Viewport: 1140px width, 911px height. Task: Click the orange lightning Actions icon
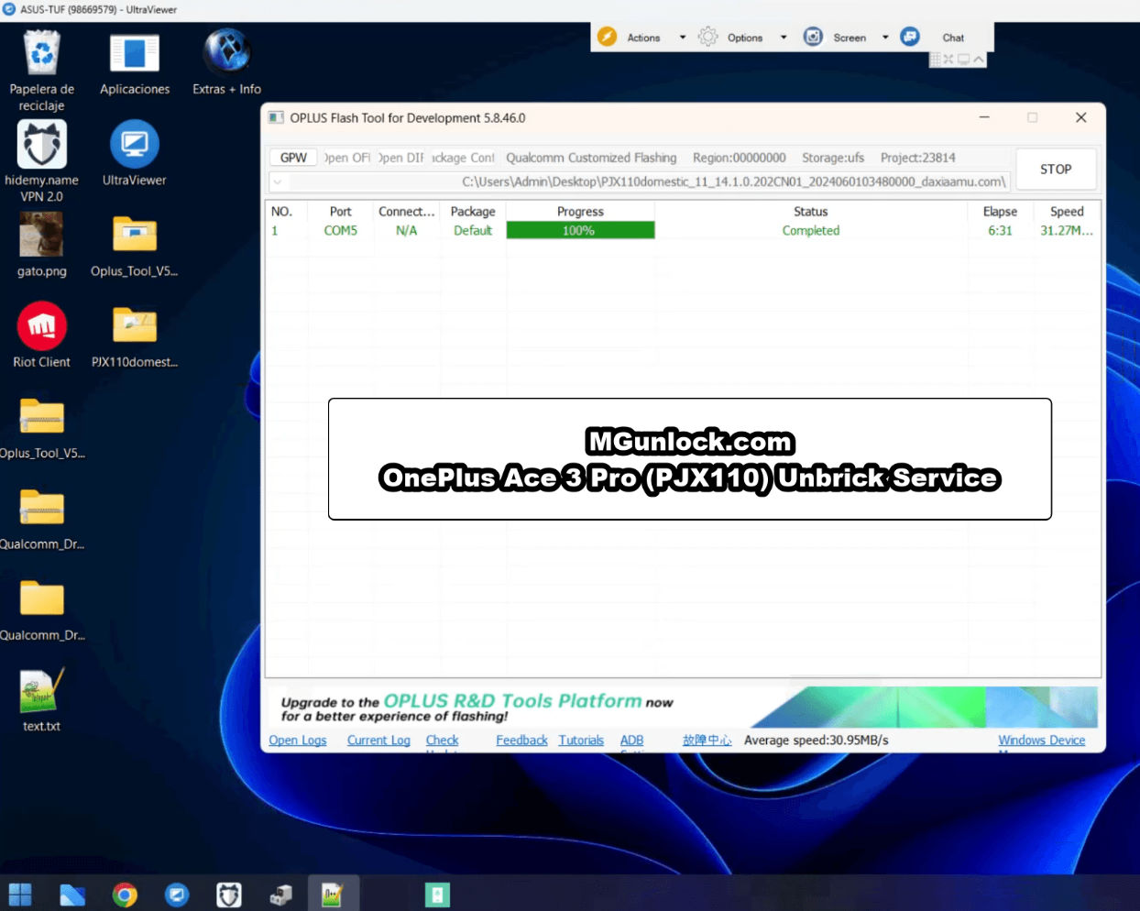[x=607, y=37]
